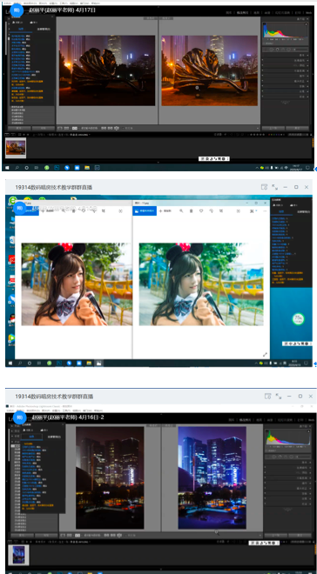This screenshot has height=574, width=317.
Task: Click the darker before sculpture photo in 4月17日 Lightroom
Action: (x=107, y=70)
